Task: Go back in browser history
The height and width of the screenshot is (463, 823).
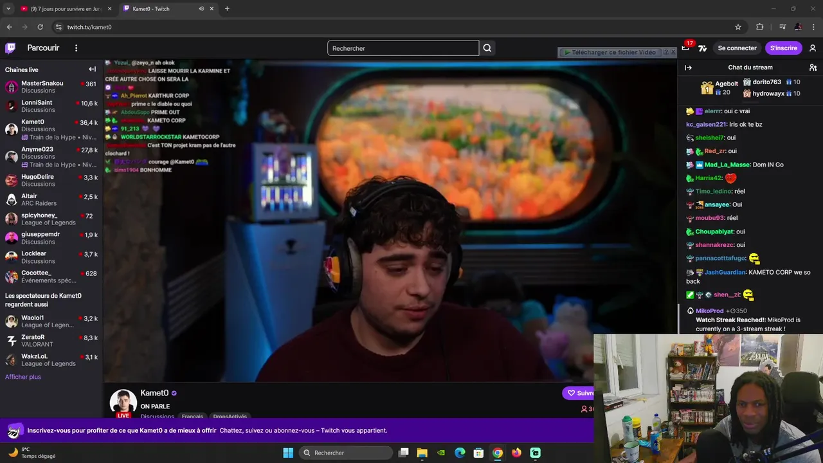Action: coord(9,27)
